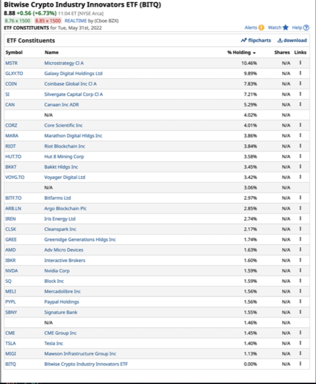The height and width of the screenshot is (384, 316).
Task: Open Block Inc link
Action: point(54,281)
